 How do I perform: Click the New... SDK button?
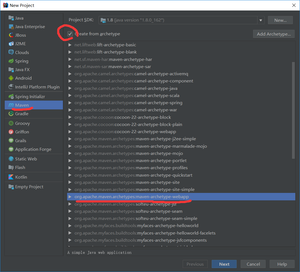(280, 20)
